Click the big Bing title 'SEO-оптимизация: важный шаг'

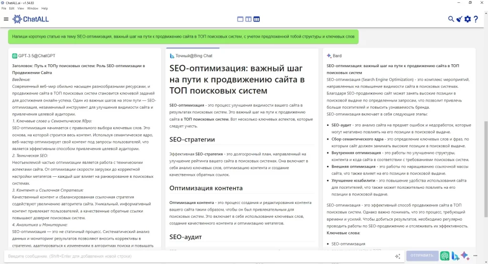(x=237, y=80)
